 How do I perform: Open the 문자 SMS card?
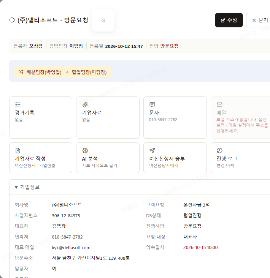[x=175, y=117]
